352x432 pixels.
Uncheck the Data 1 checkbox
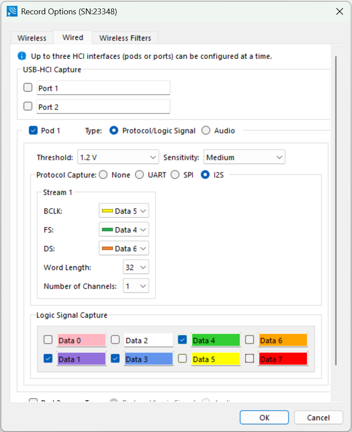coord(48,359)
